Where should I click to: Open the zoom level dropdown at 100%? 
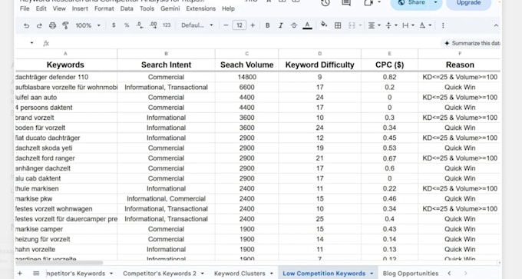(x=88, y=25)
